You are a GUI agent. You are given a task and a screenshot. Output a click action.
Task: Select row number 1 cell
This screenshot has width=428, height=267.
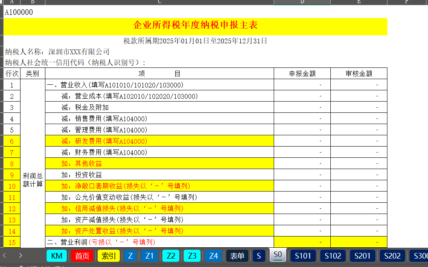(12, 85)
